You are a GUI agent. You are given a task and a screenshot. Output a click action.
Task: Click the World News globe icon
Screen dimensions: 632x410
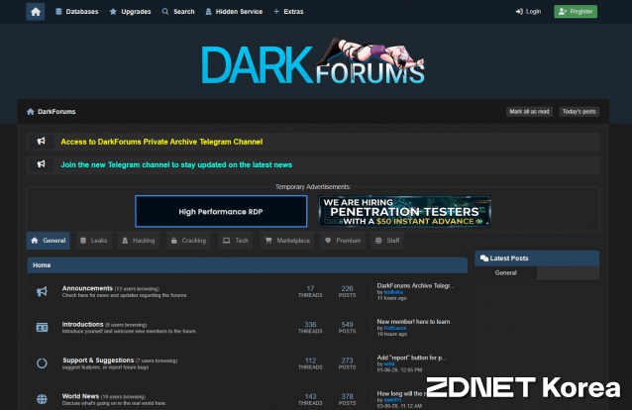pos(42,399)
